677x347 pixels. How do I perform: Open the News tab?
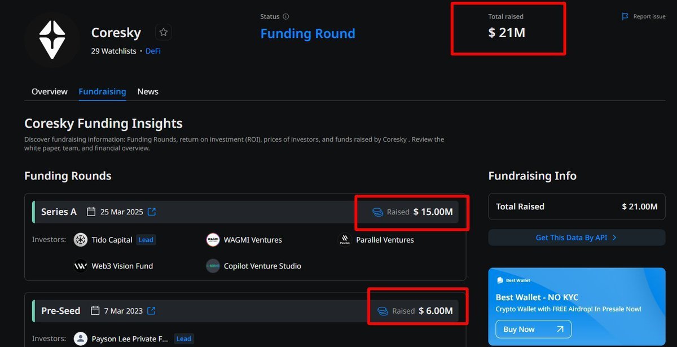[147, 91]
